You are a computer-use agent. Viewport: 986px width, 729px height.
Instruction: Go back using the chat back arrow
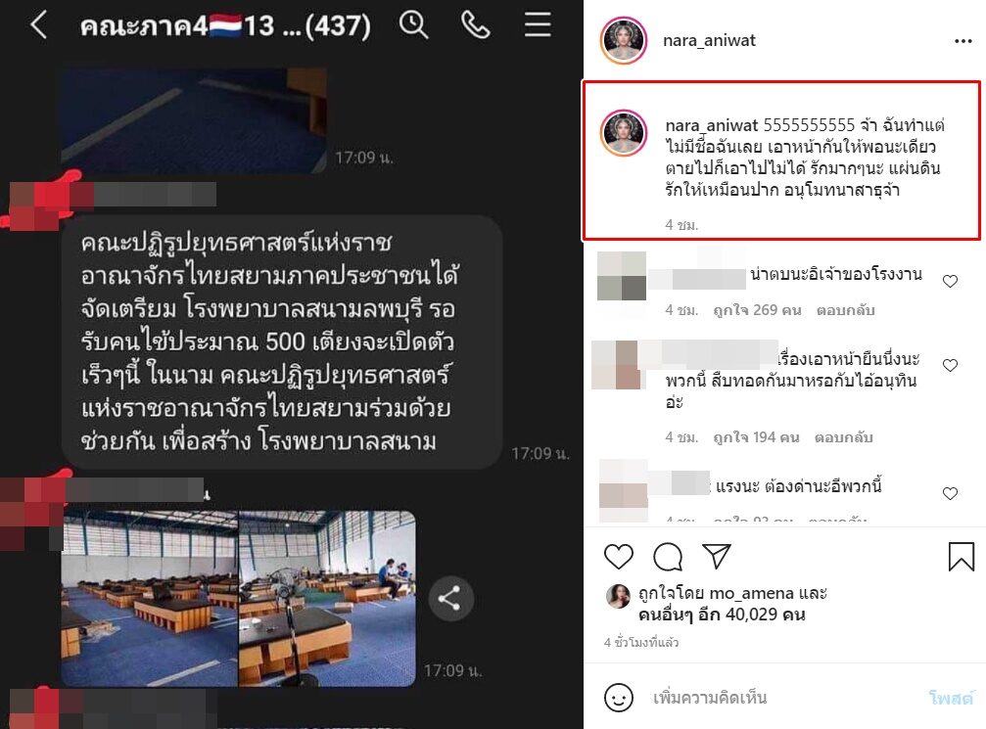coord(39,25)
